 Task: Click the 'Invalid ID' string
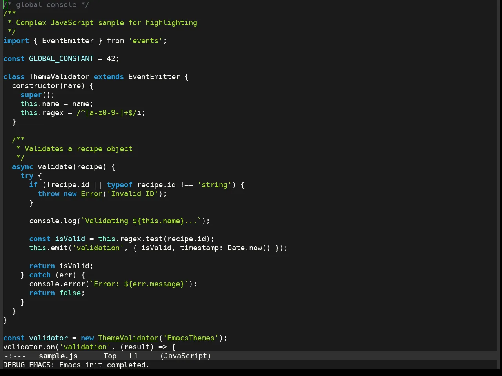coord(133,194)
